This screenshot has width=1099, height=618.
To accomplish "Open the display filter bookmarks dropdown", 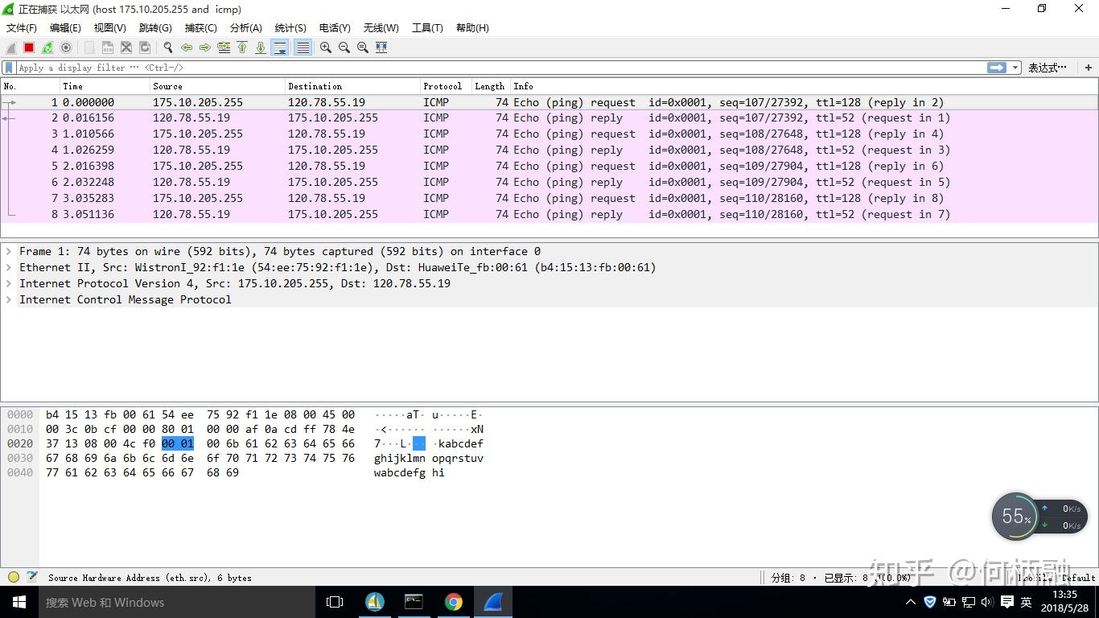I will [8, 68].
